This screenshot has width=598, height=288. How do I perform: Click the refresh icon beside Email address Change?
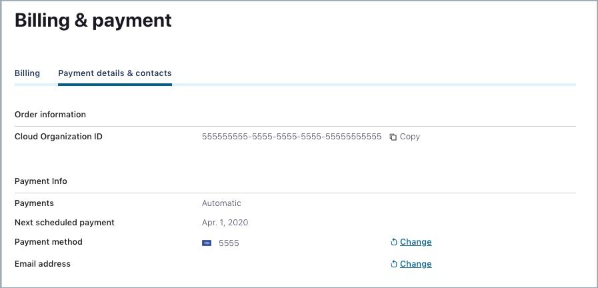pyautogui.click(x=394, y=264)
